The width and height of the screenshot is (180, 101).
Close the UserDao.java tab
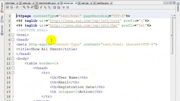111,3
